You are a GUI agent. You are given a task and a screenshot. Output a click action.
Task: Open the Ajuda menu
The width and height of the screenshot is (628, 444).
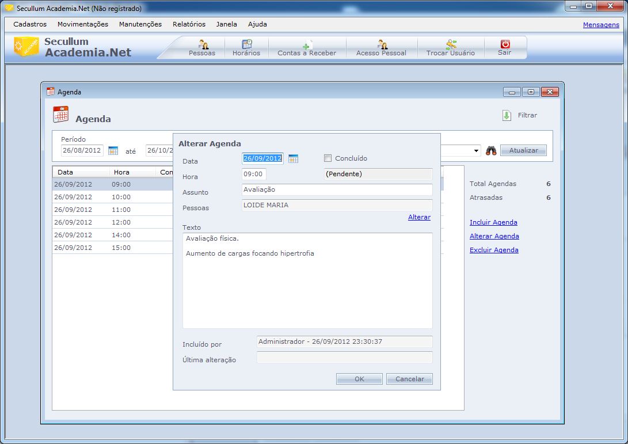[257, 24]
